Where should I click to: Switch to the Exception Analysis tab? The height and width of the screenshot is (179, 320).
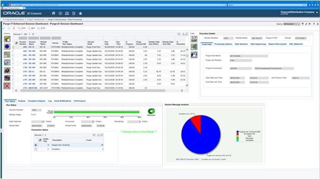(37, 101)
